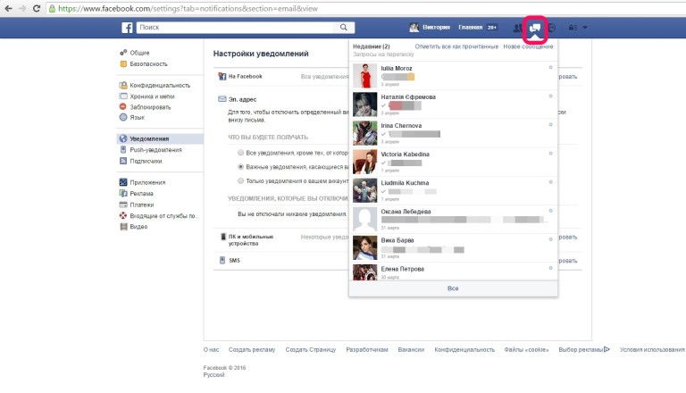Open the messages icon in top bar

pyautogui.click(x=535, y=28)
